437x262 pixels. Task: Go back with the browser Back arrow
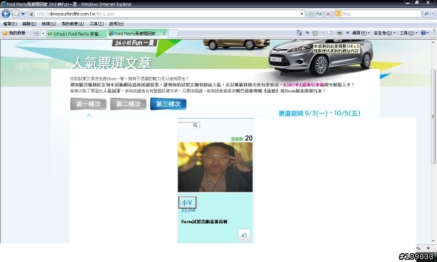click(6, 14)
